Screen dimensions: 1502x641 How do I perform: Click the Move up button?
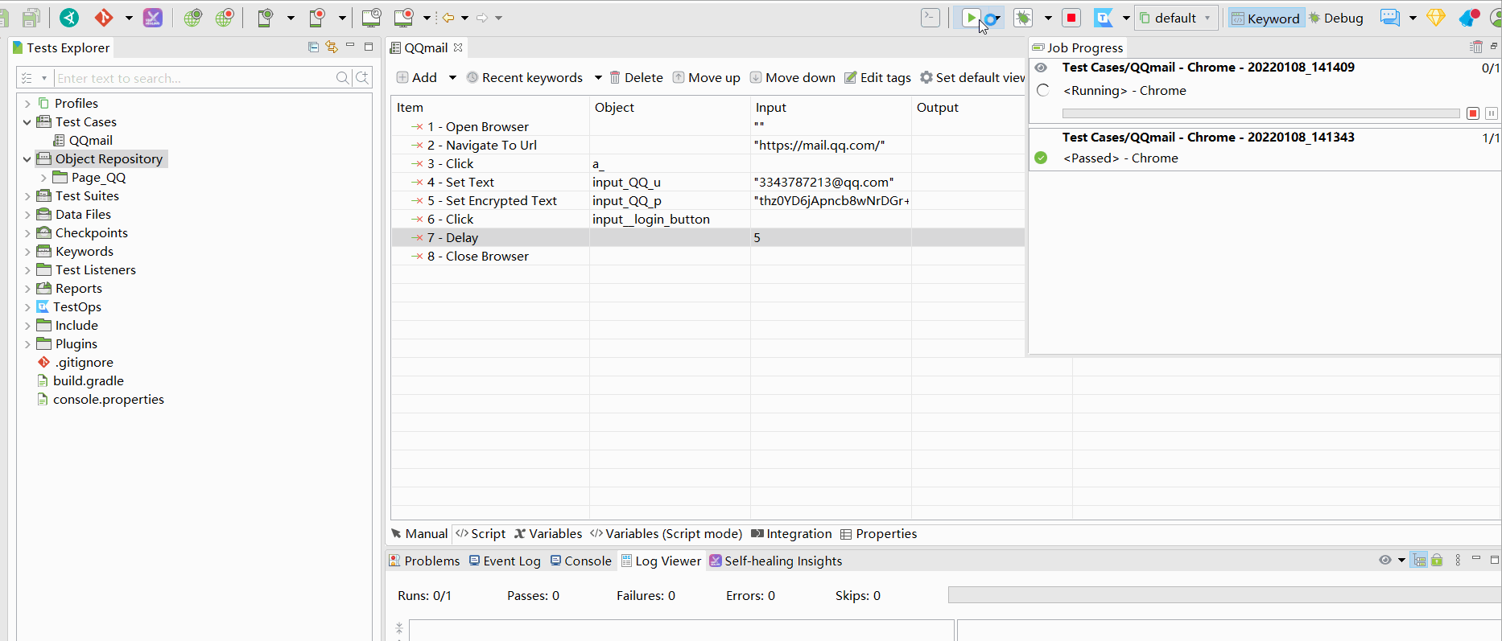[706, 78]
